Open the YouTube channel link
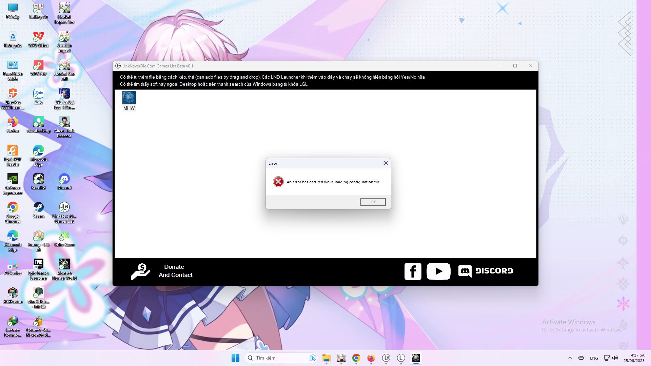The image size is (651, 366). [439, 271]
